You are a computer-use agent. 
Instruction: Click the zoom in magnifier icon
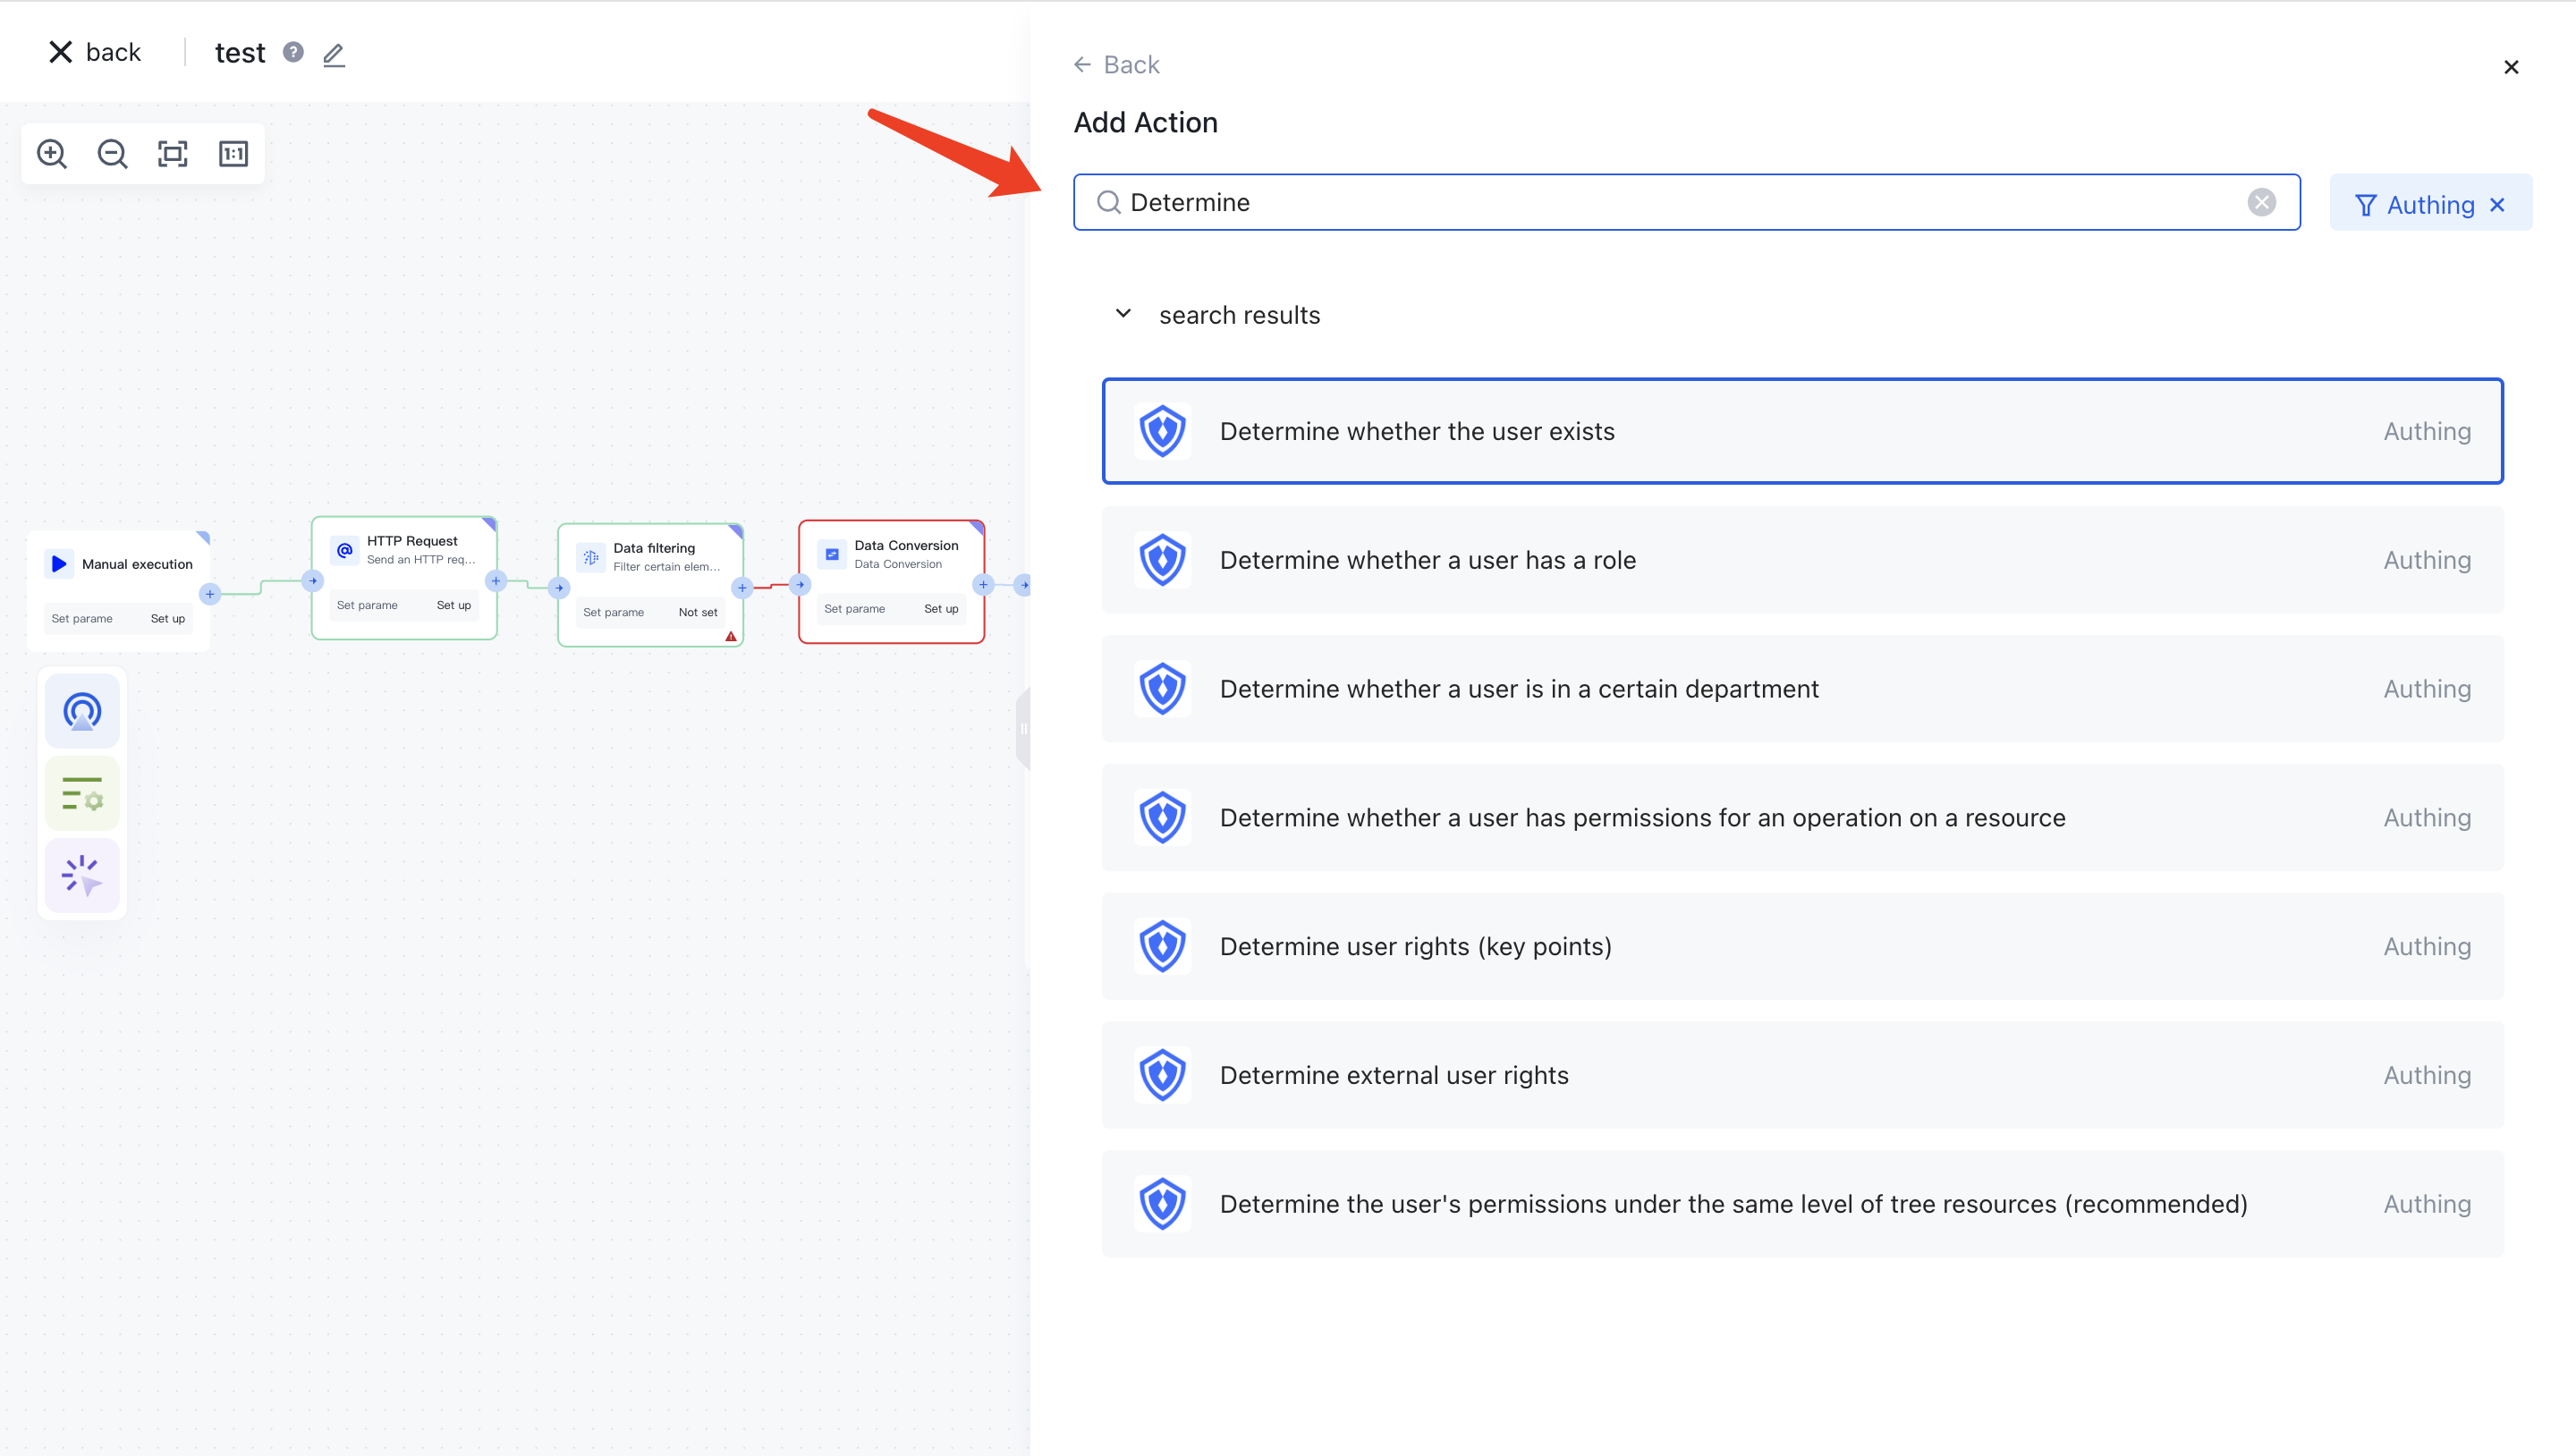point(52,154)
